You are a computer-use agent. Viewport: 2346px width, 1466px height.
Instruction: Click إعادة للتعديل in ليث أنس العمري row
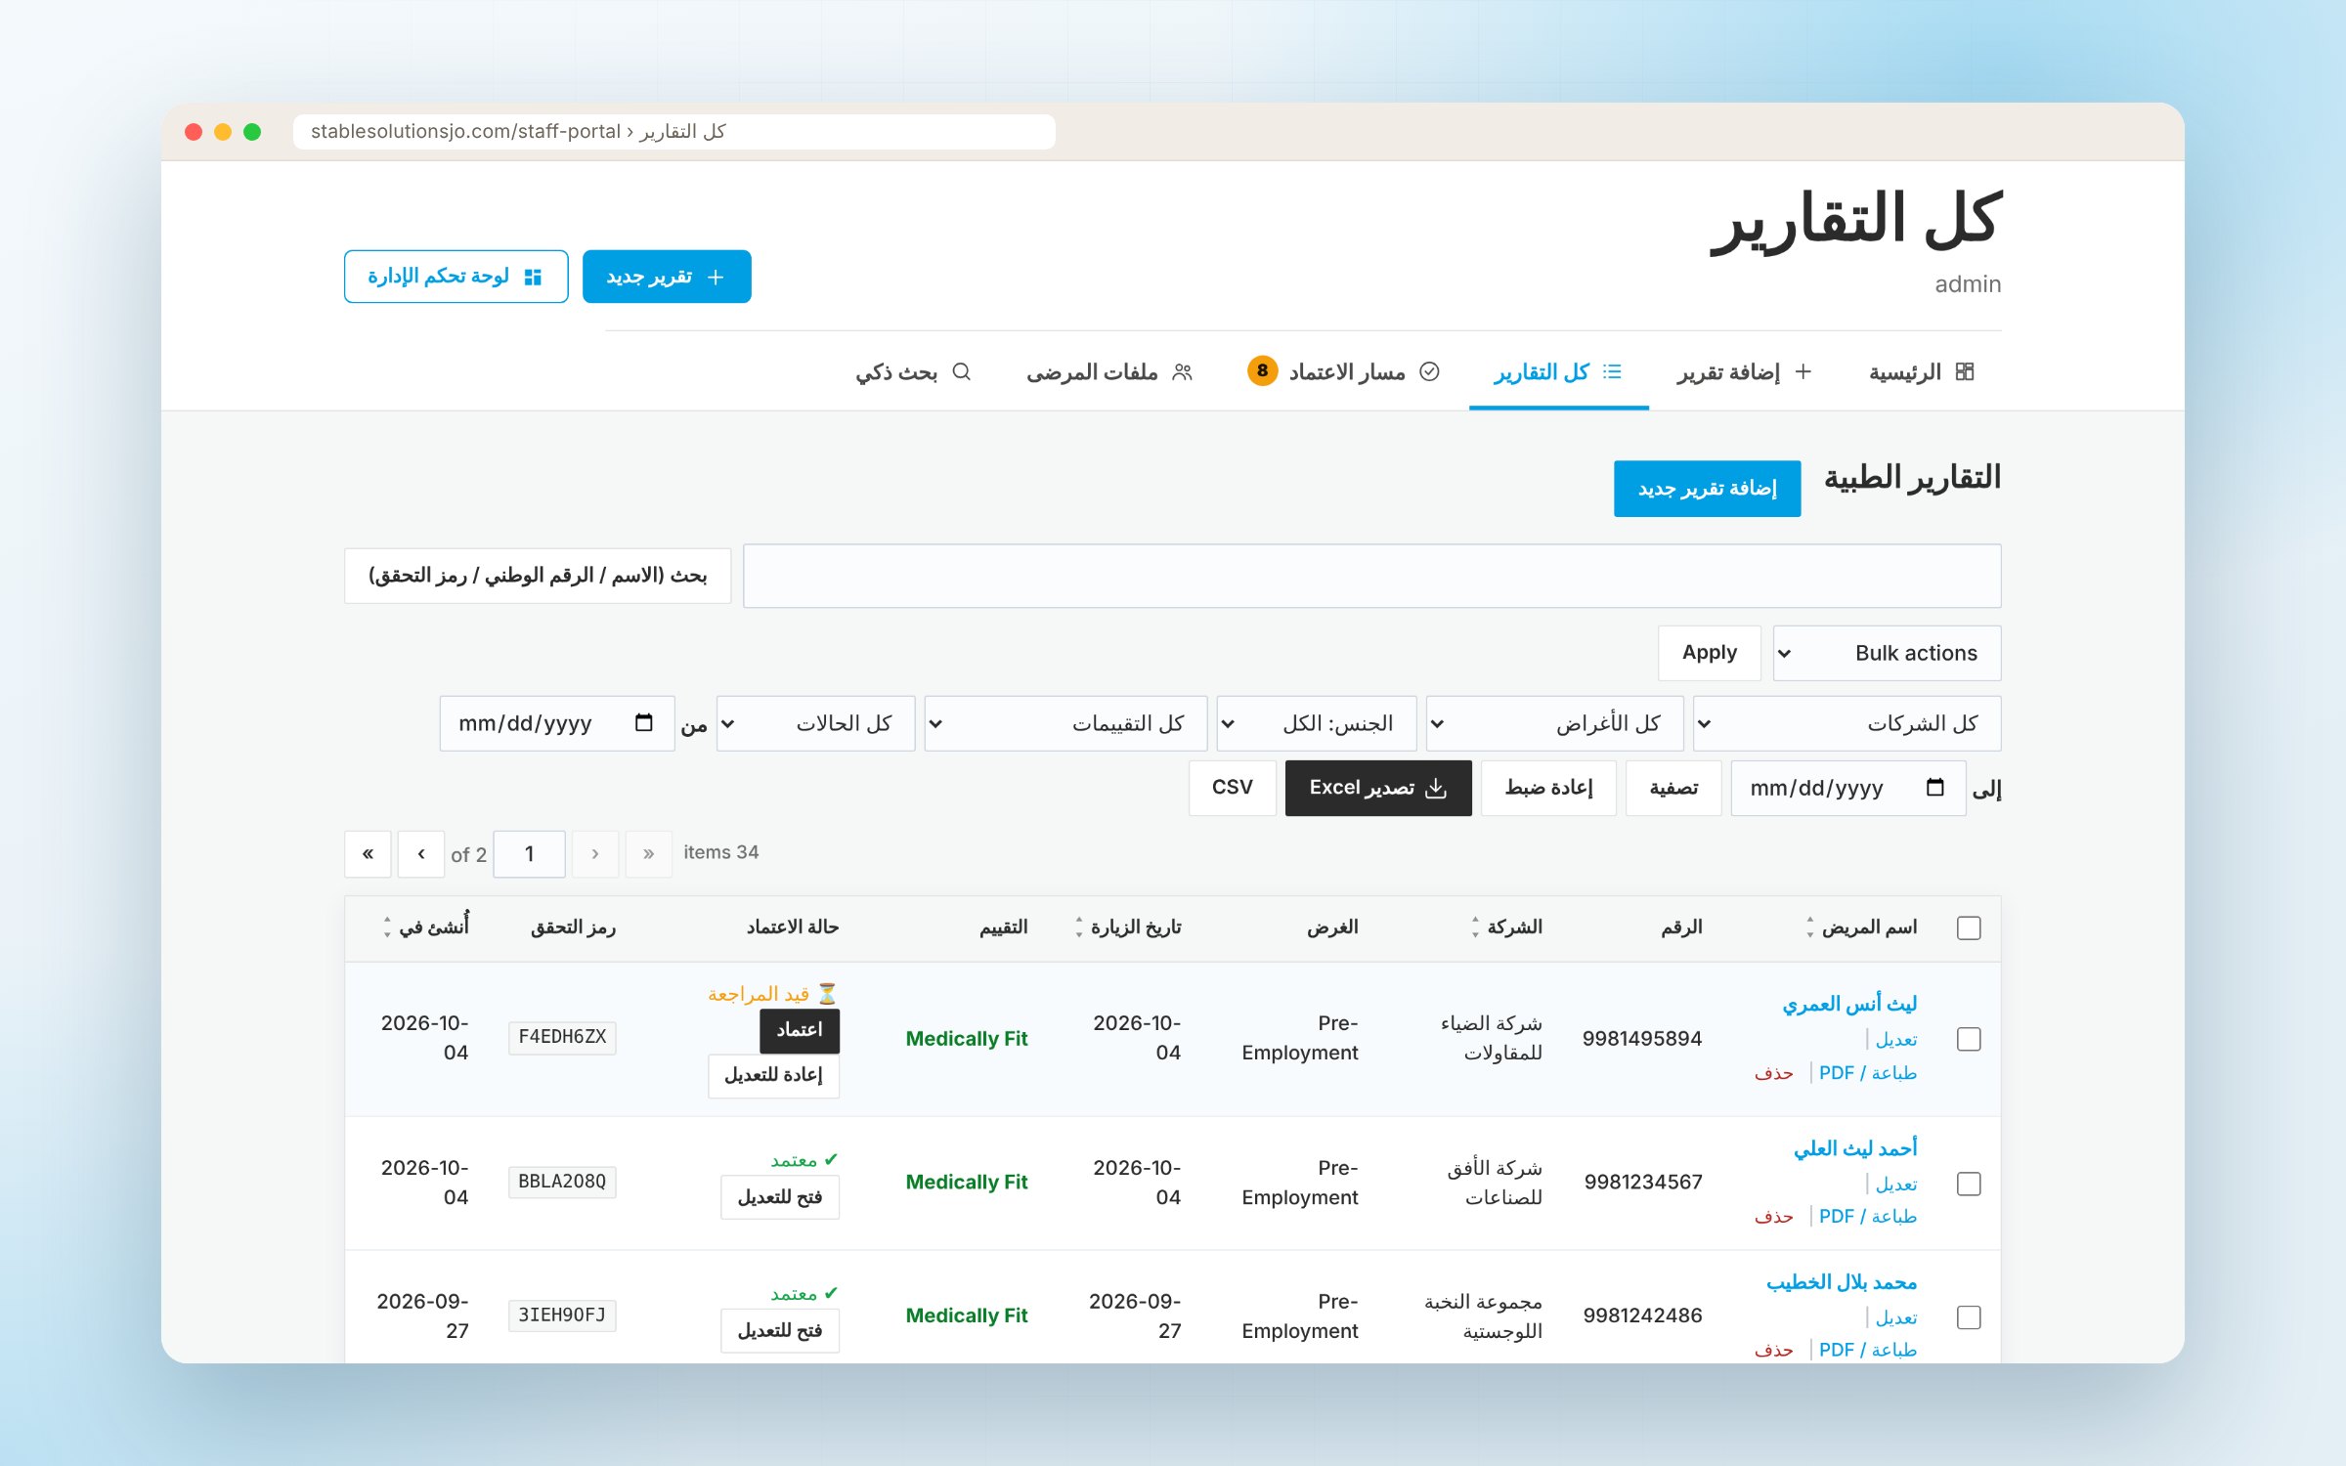point(773,1075)
